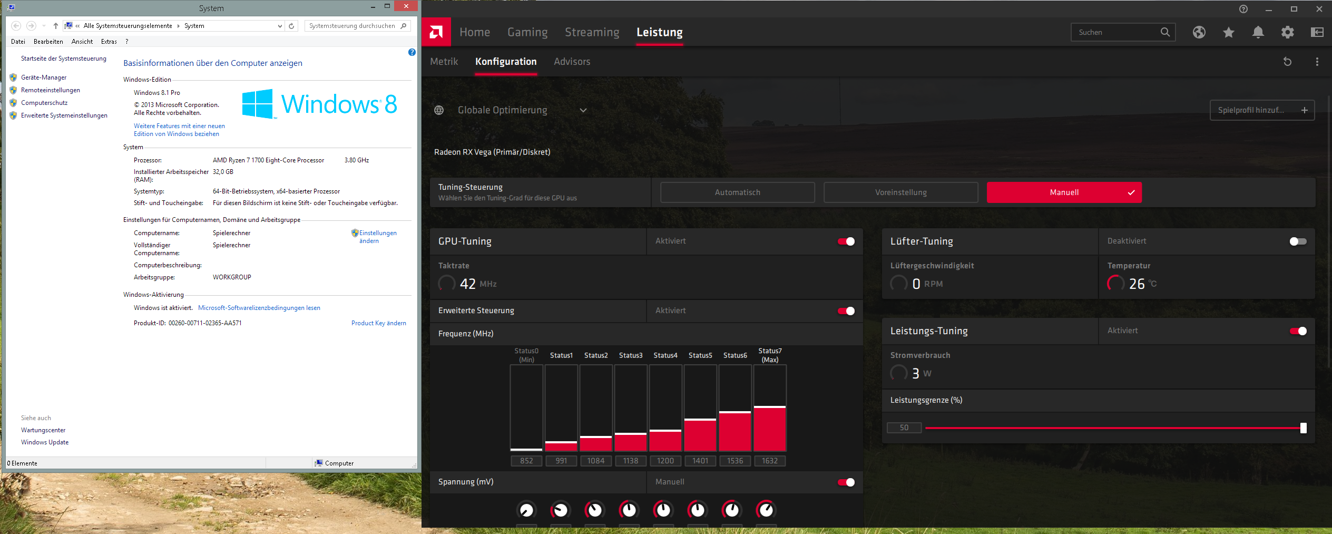Image resolution: width=1332 pixels, height=534 pixels.
Task: Click the Systemsteuerung durchsuchen search field
Action: 357,26
